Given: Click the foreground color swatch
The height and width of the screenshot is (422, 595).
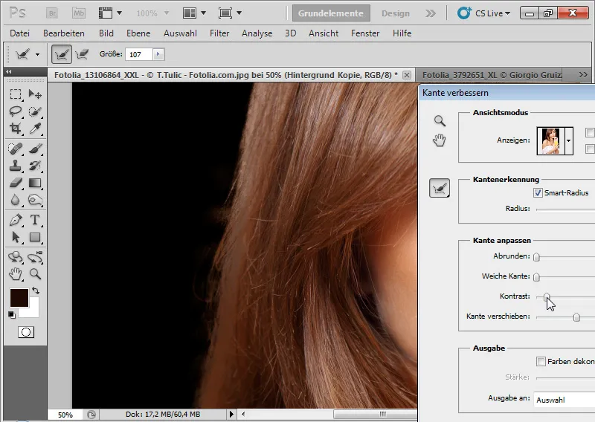Looking at the screenshot, I should 19,298.
